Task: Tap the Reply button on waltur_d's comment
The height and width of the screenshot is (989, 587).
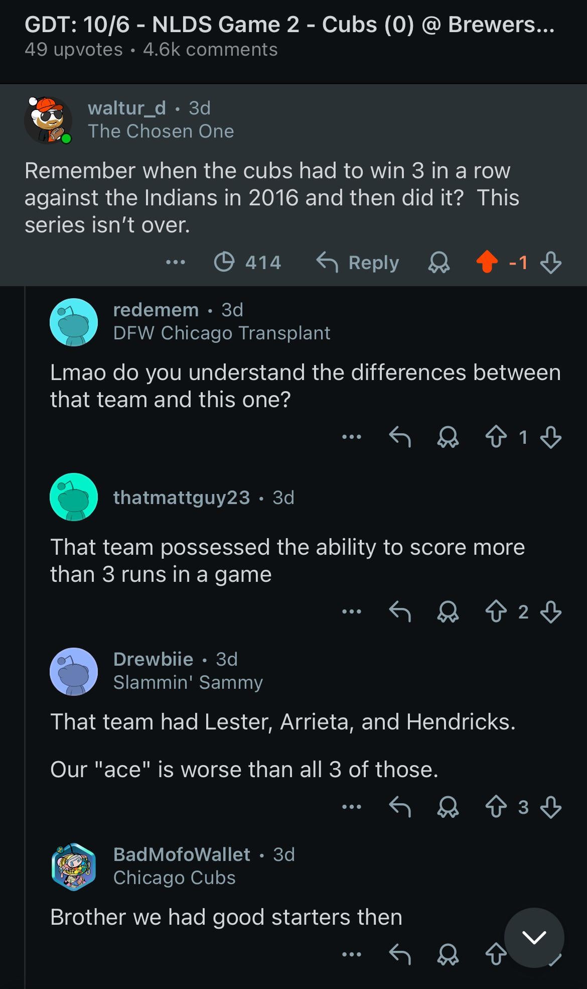Action: click(x=358, y=262)
